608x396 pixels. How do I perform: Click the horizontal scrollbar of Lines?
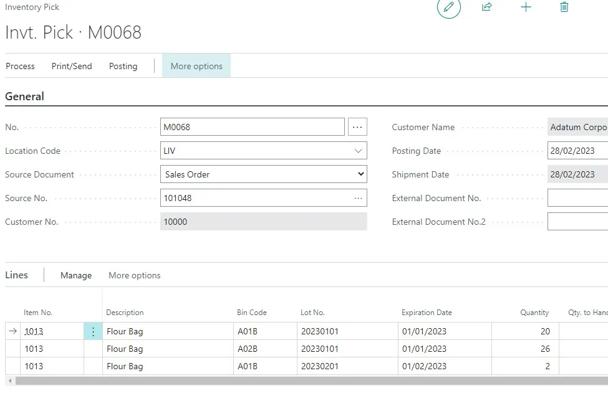click(x=311, y=381)
